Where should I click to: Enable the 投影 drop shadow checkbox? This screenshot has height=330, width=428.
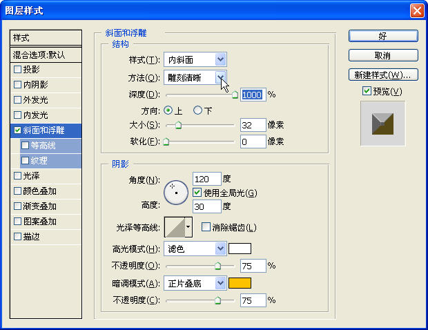17,70
